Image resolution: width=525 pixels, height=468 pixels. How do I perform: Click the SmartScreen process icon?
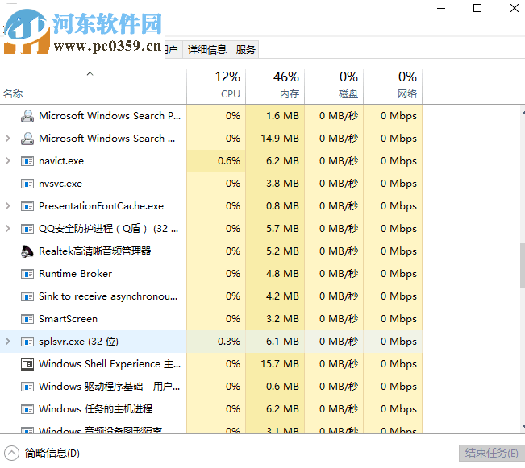27,319
